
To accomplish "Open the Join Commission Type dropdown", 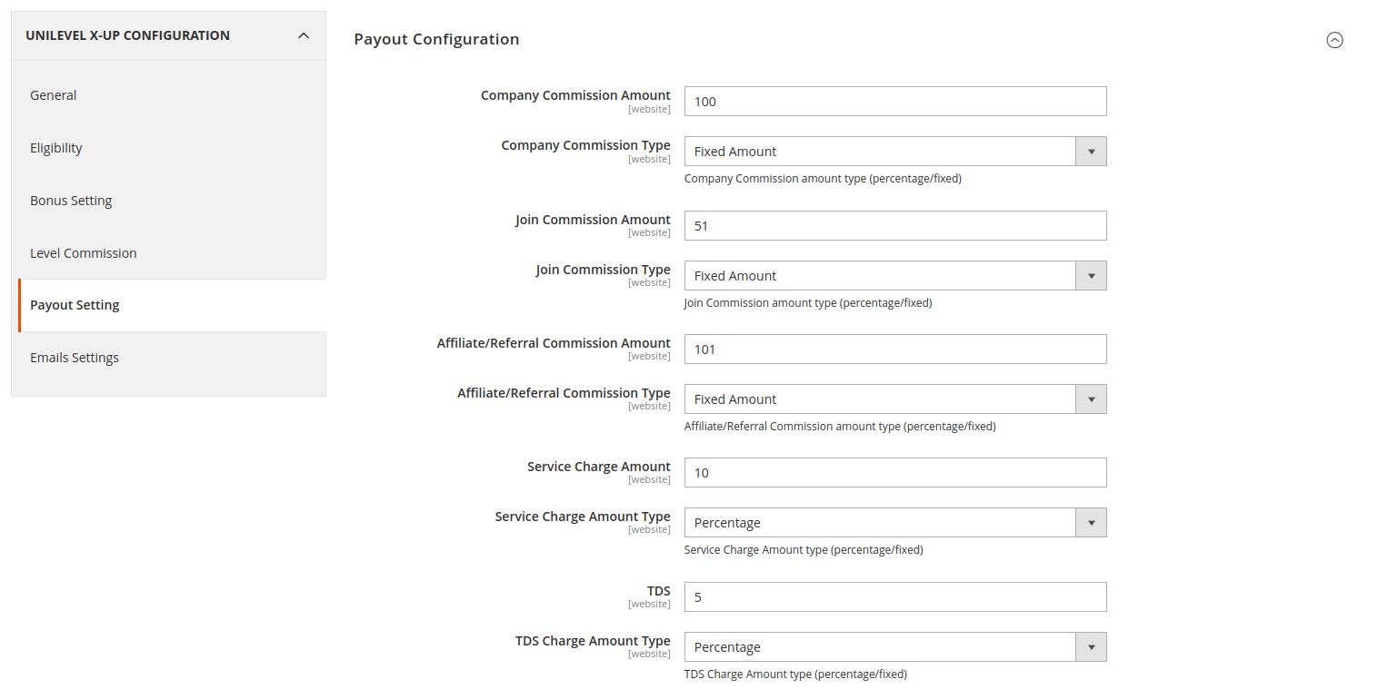I will (x=894, y=276).
